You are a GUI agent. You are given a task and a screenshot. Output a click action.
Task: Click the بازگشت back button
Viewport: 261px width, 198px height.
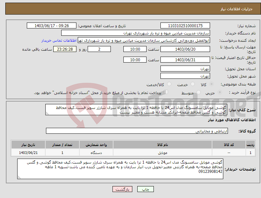122,189
